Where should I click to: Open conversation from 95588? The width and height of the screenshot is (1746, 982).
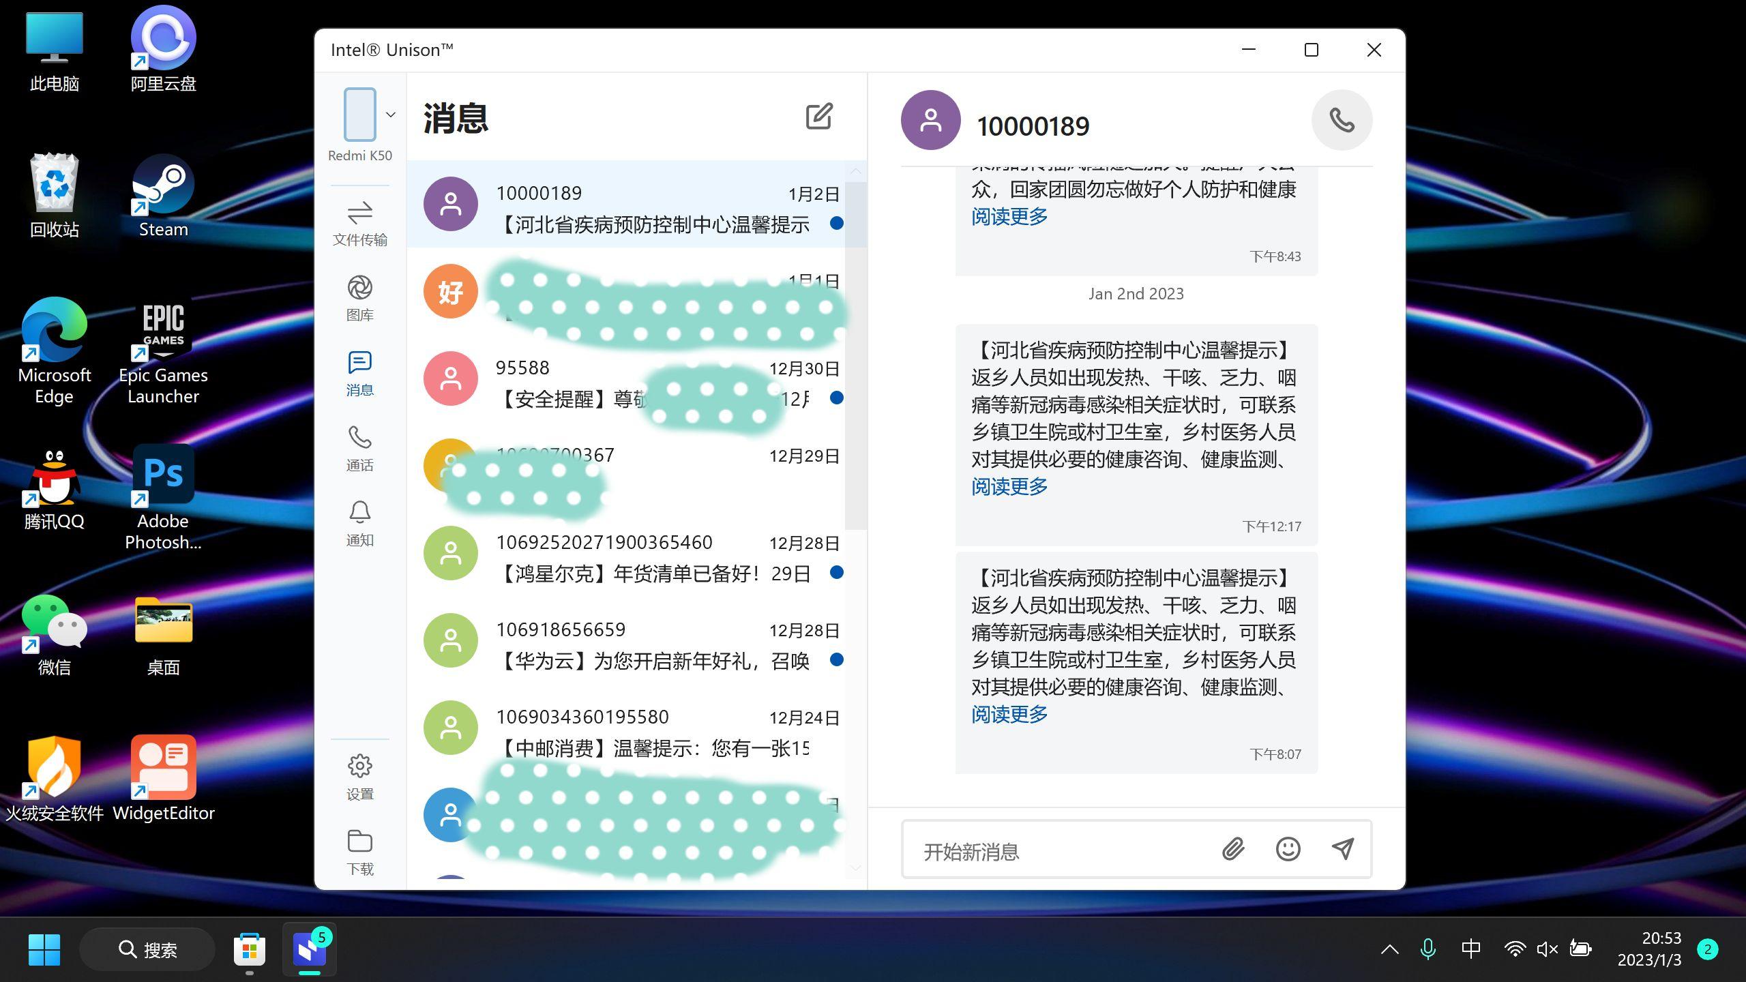(x=626, y=379)
